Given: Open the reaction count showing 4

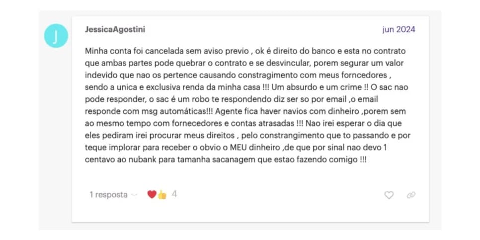Looking at the screenshot, I should click(x=174, y=194).
